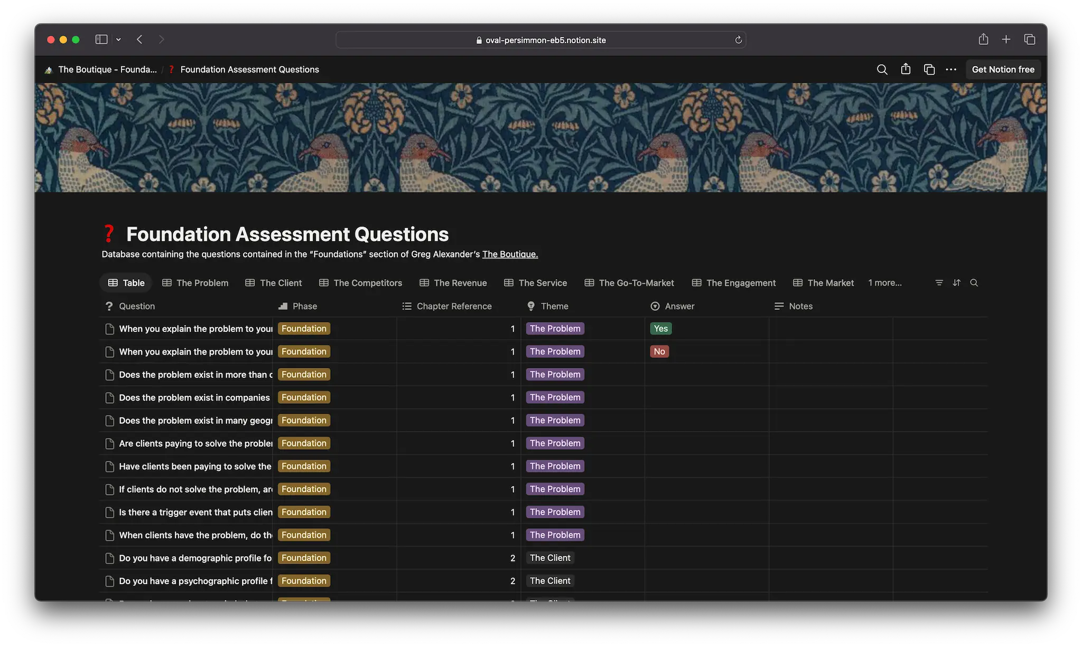
Task: Open sidebar options dropdown chevron
Action: click(x=118, y=40)
